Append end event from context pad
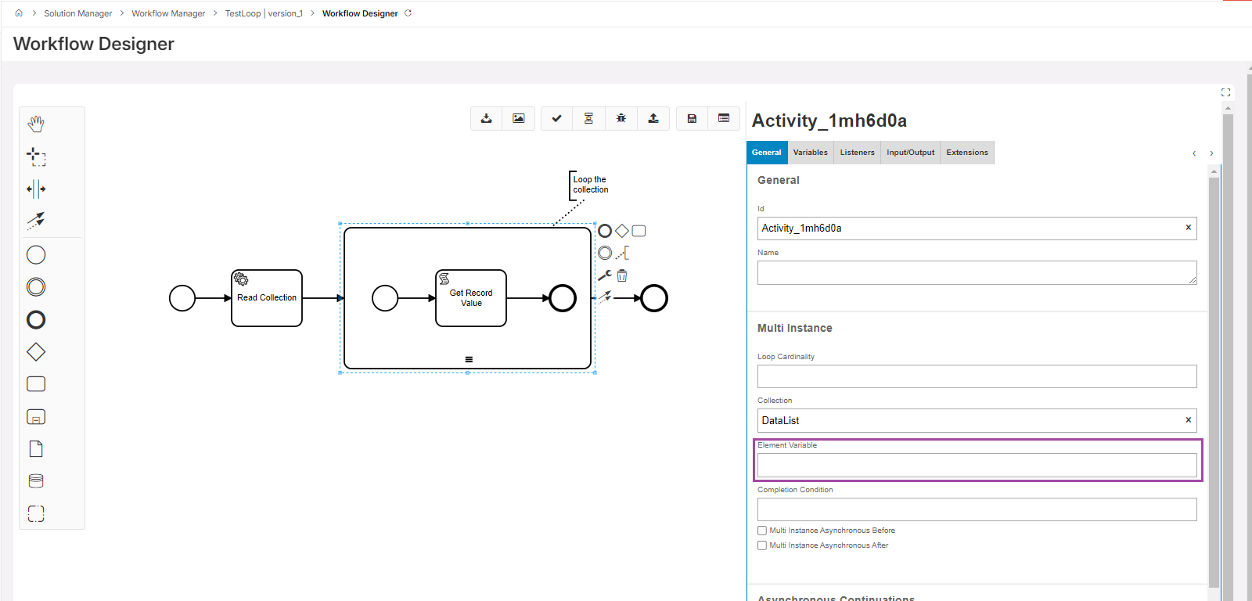 click(x=605, y=231)
